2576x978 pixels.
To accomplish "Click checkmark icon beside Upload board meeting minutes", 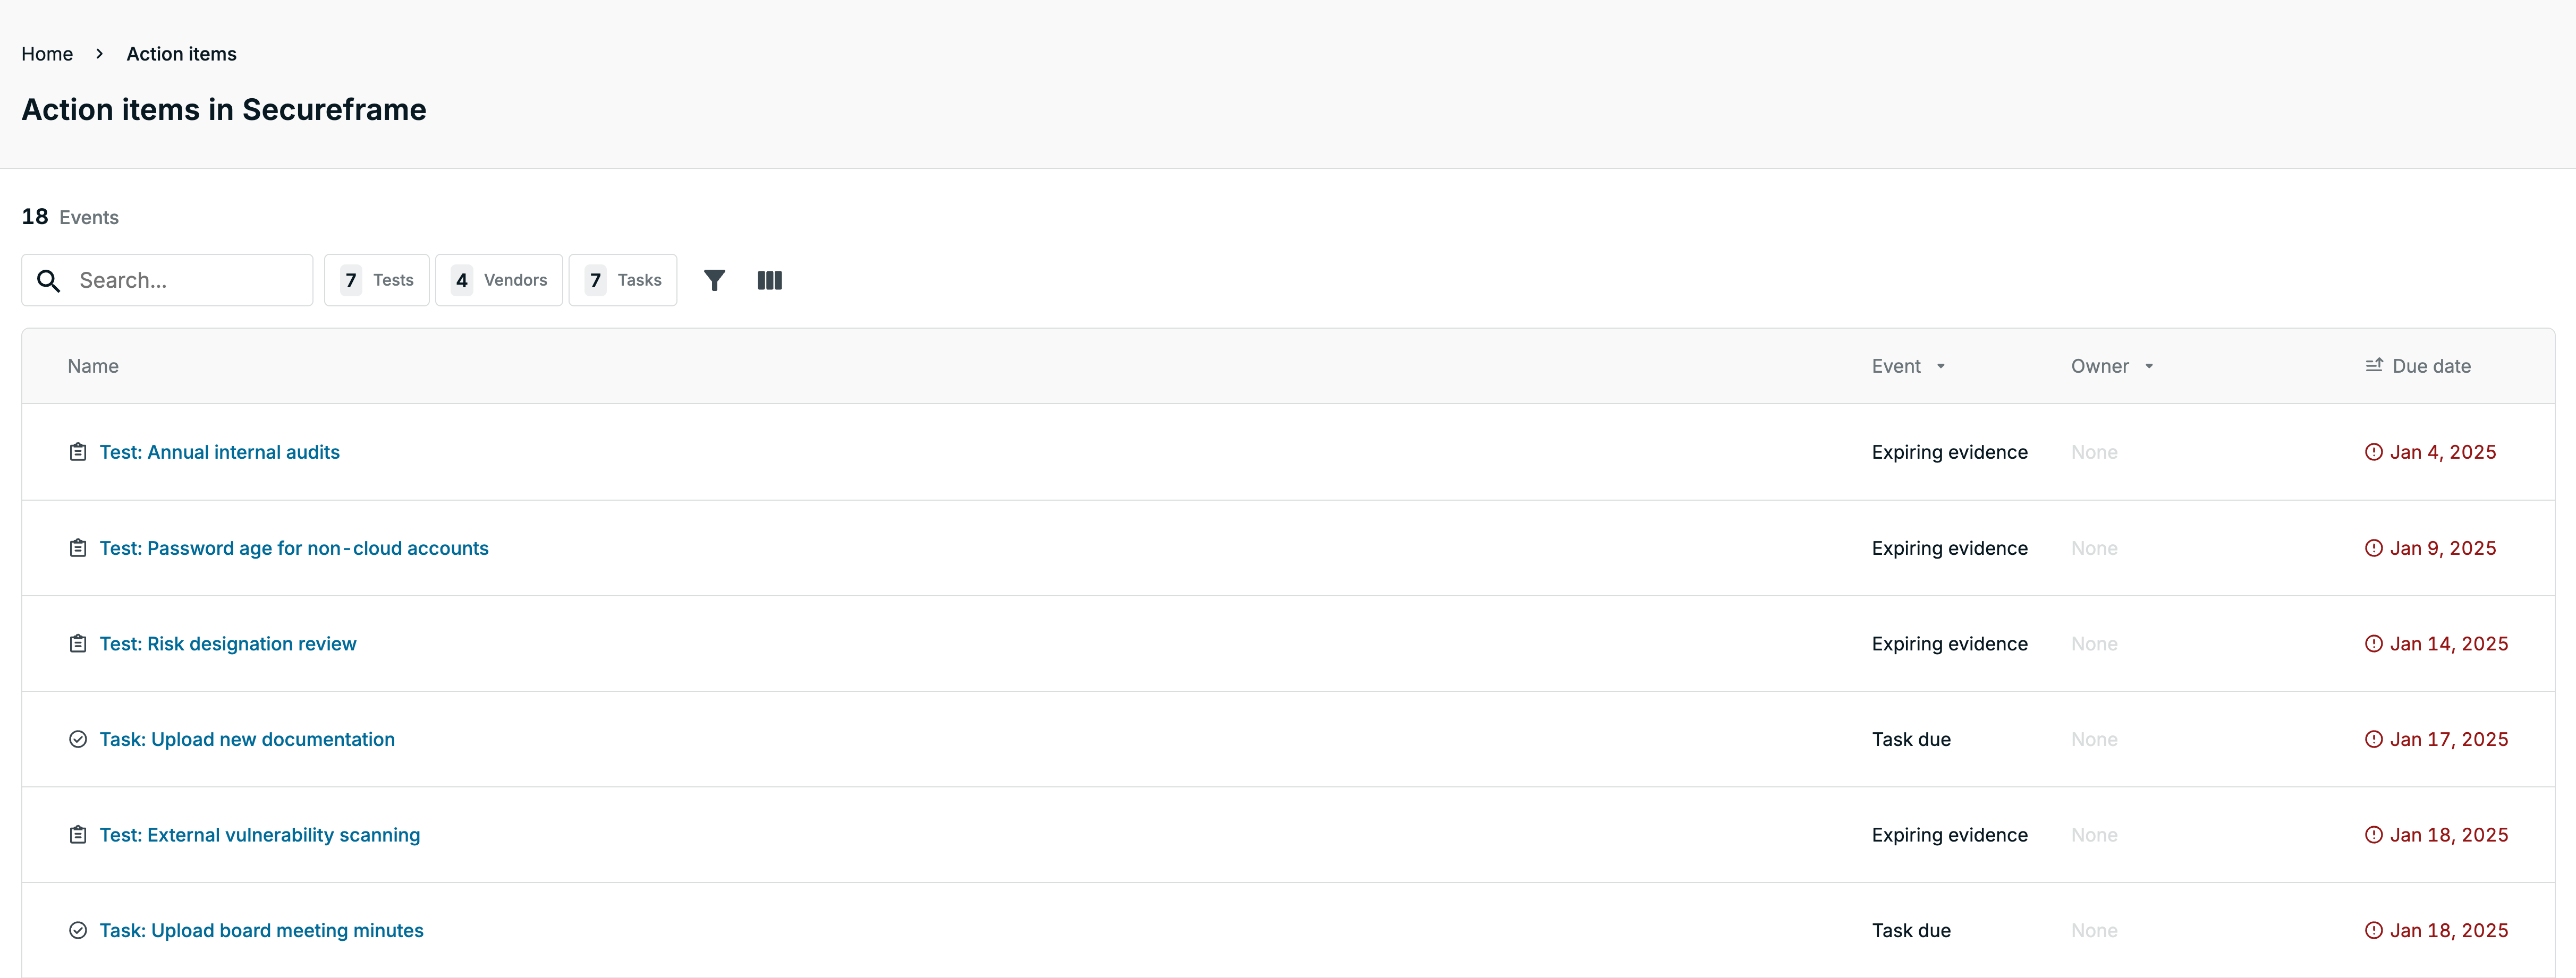I will pos(78,931).
